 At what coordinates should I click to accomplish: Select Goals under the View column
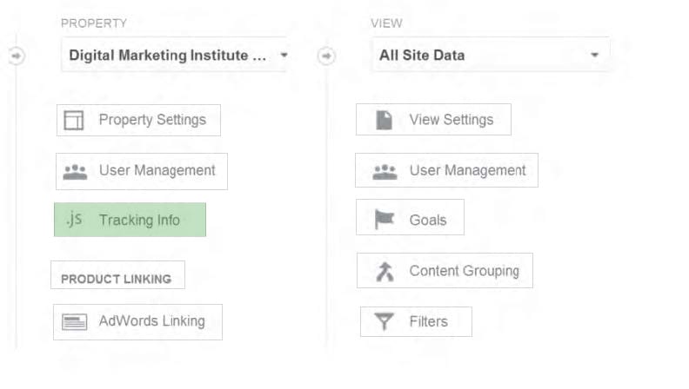[410, 217]
